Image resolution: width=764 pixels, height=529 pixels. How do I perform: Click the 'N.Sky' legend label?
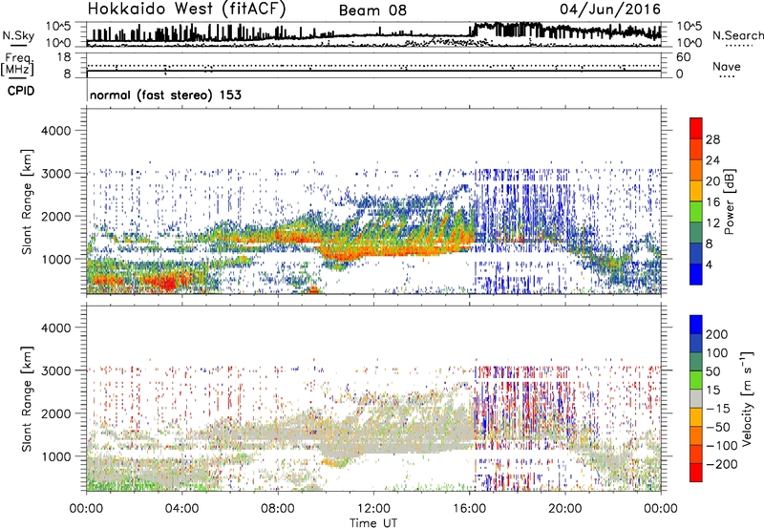pos(18,35)
